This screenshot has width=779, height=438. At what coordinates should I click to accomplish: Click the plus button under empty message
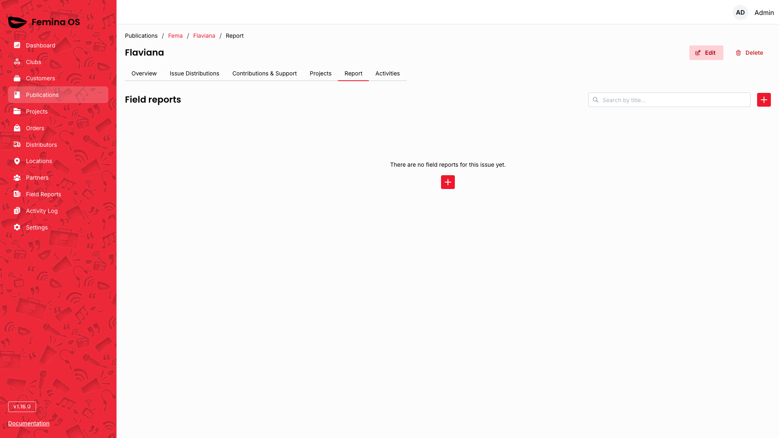(448, 182)
